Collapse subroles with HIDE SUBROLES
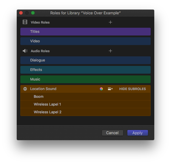The image size is (171, 164). (132, 89)
